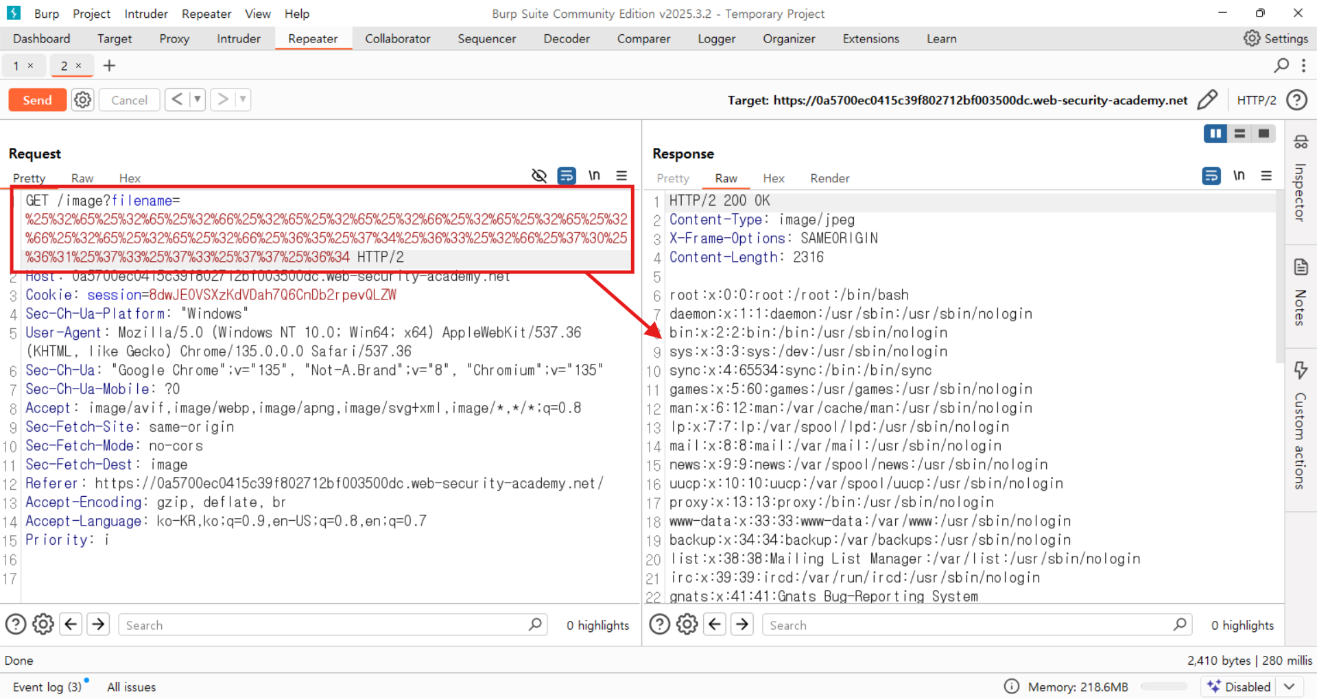Image resolution: width=1317 pixels, height=699 pixels.
Task: Switch response view to Pretty
Action: (673, 178)
